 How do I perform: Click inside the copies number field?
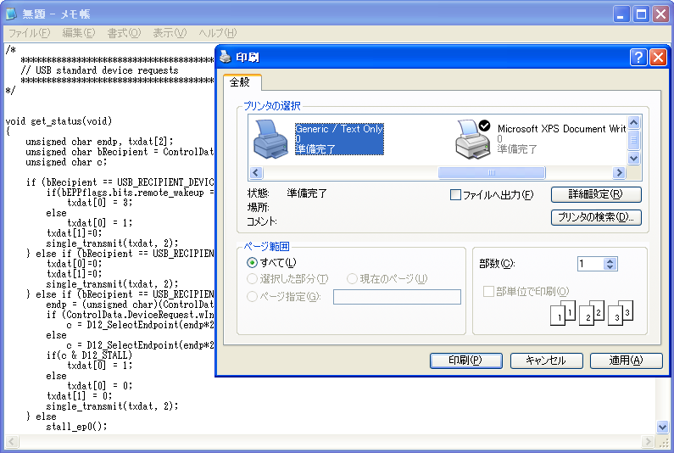590,264
